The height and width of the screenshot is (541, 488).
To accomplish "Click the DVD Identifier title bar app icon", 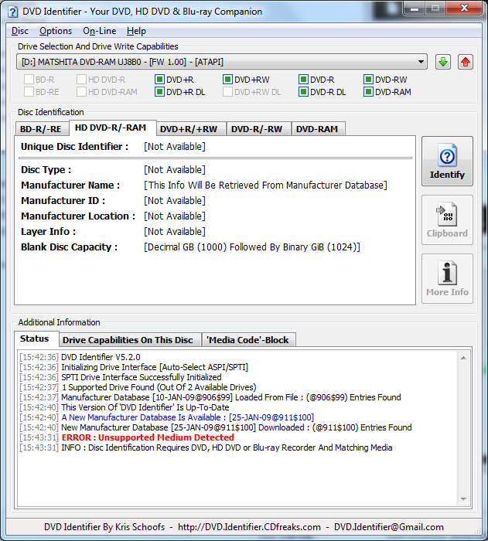I will (13, 12).
